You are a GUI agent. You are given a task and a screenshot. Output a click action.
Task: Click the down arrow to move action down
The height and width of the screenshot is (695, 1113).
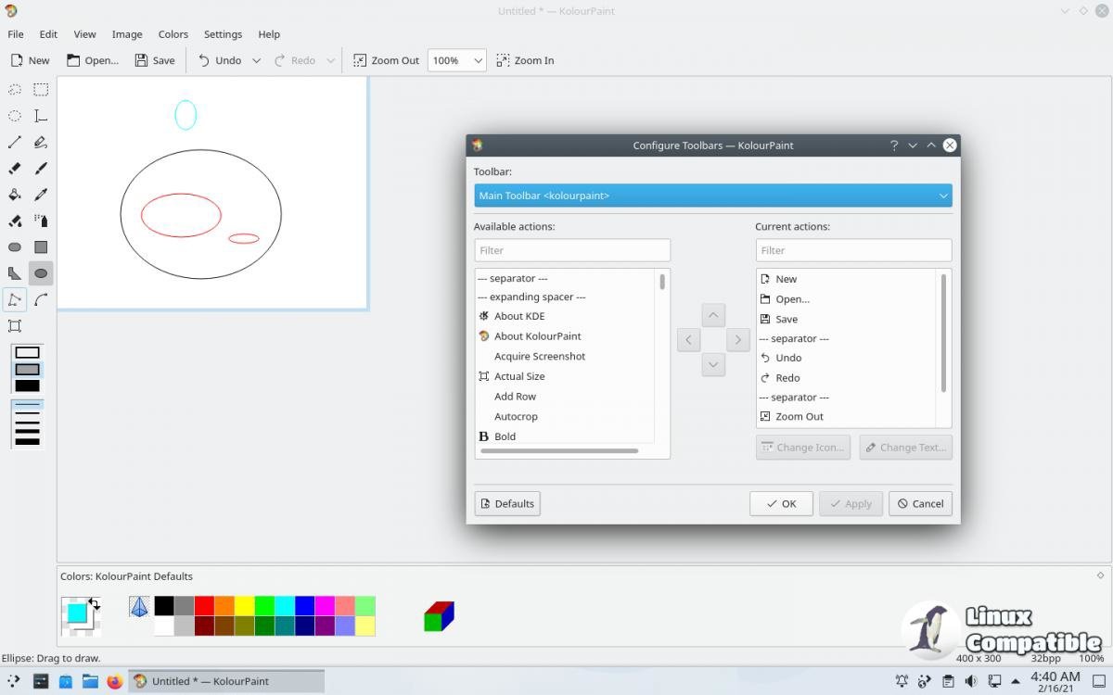(x=712, y=364)
